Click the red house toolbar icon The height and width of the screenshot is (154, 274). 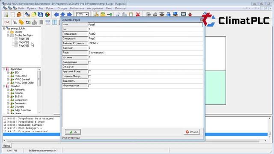click(x=190, y=15)
